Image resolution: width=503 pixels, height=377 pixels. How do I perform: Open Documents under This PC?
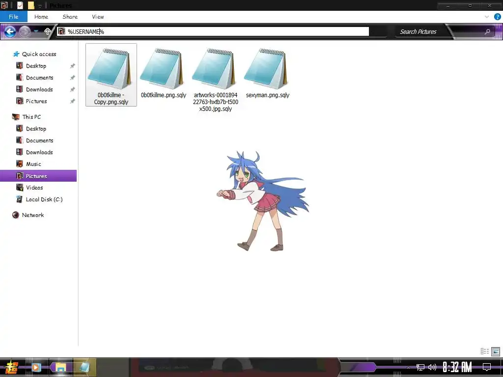click(x=35, y=140)
